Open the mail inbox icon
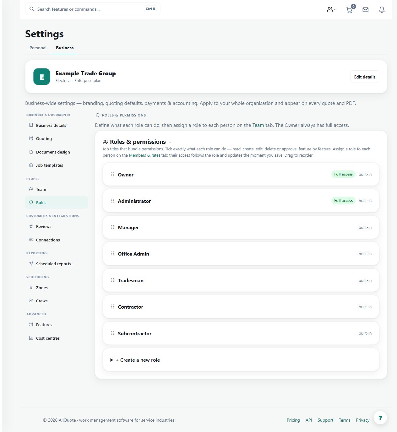This screenshot has height=432, width=397. [366, 10]
